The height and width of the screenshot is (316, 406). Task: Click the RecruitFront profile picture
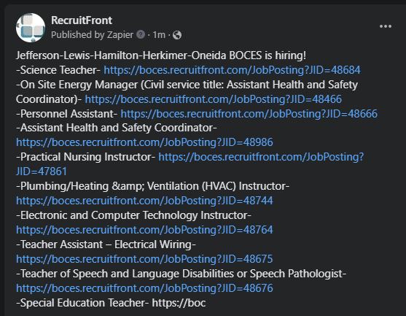(x=31, y=28)
